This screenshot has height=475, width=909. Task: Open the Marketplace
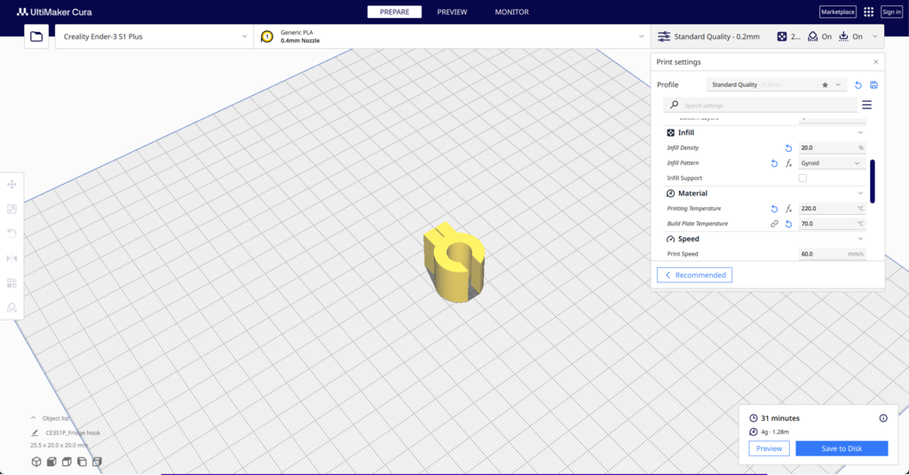coord(838,12)
